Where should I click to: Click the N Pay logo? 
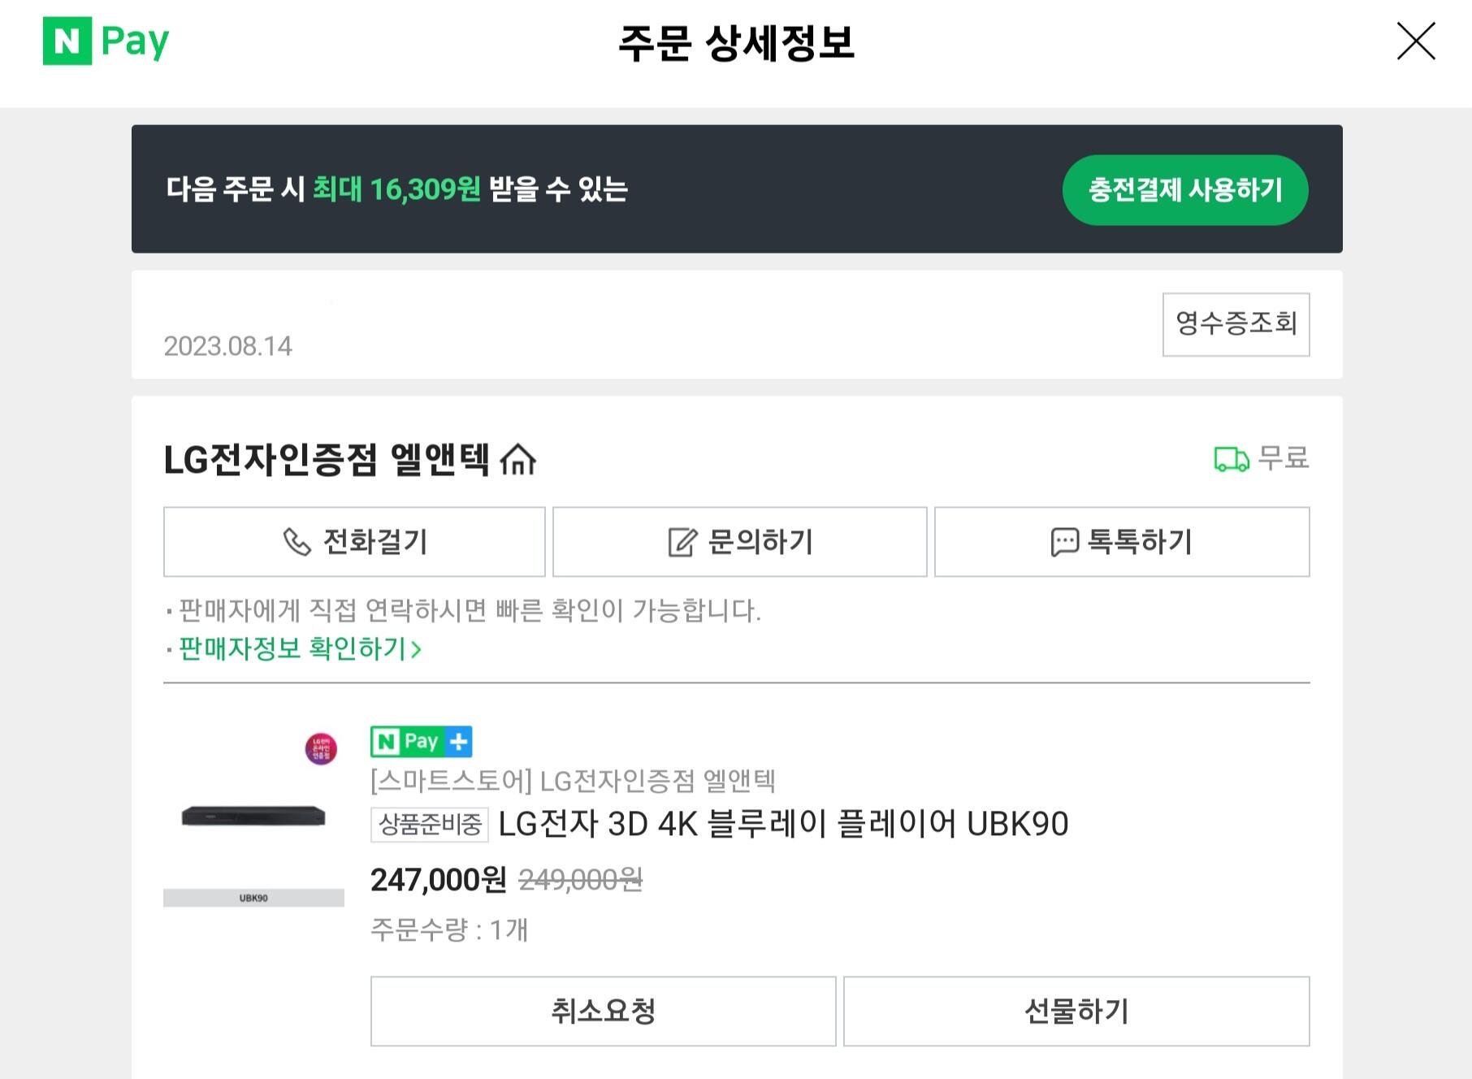[106, 41]
